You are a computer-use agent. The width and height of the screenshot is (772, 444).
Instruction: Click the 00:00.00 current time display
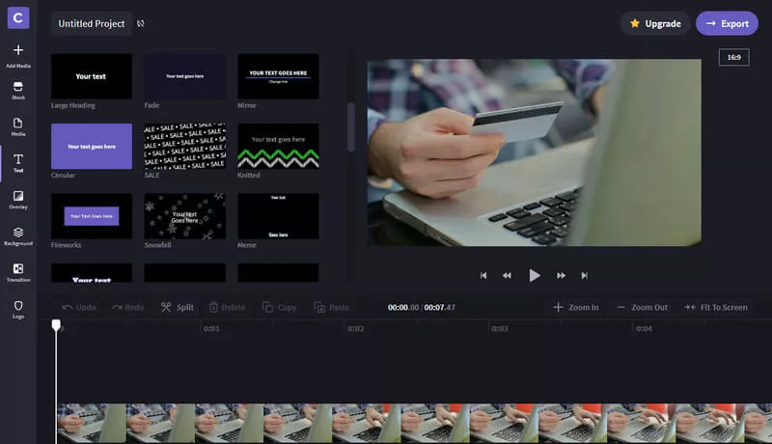[403, 307]
